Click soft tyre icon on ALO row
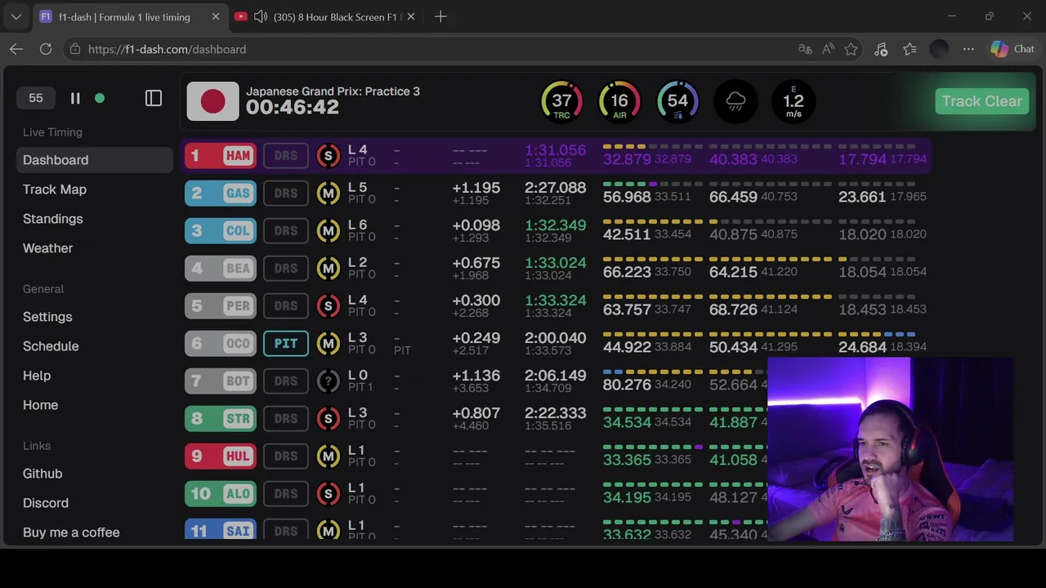This screenshot has width=1046, height=588. (329, 493)
